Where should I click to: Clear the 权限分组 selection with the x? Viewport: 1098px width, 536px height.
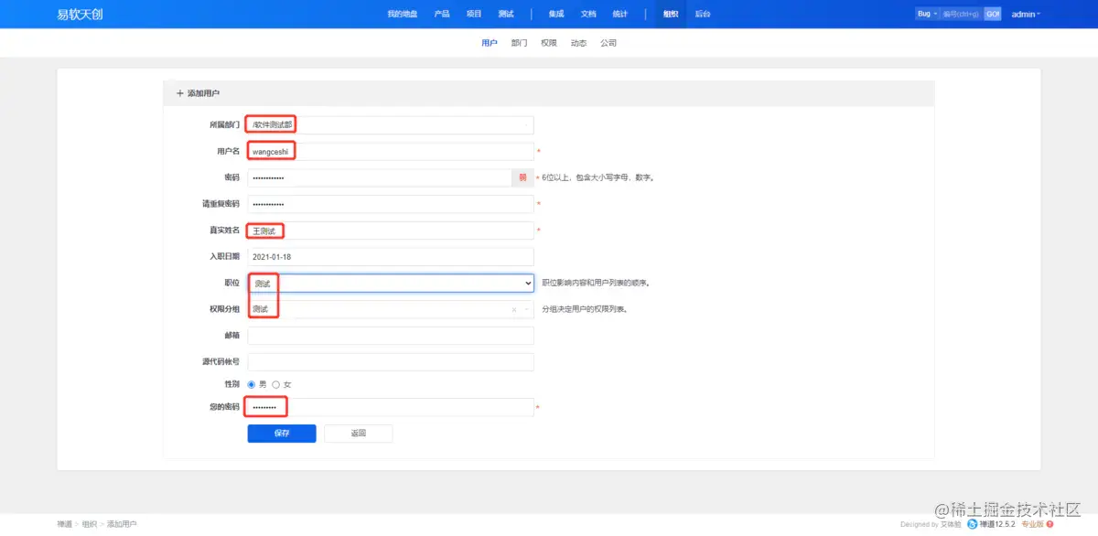514,310
